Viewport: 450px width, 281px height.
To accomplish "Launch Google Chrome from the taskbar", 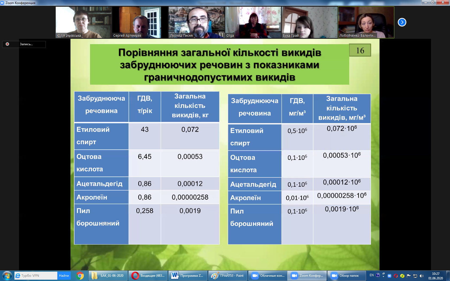I will point(80,276).
